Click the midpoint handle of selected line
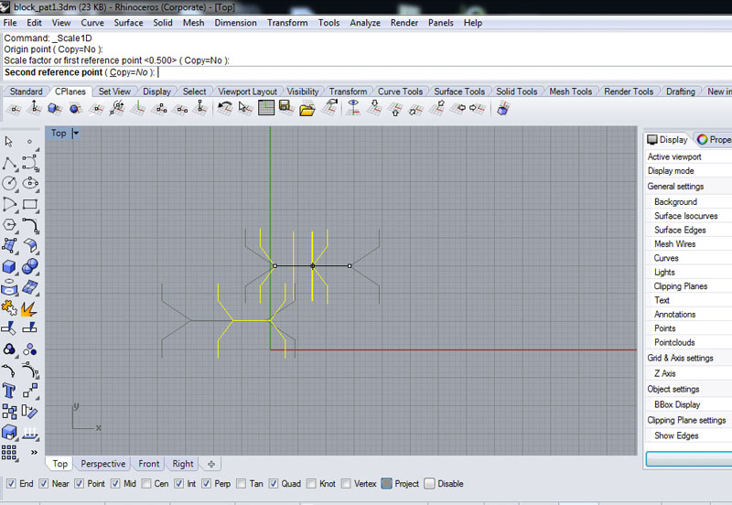This screenshot has width=732, height=505. [x=312, y=266]
